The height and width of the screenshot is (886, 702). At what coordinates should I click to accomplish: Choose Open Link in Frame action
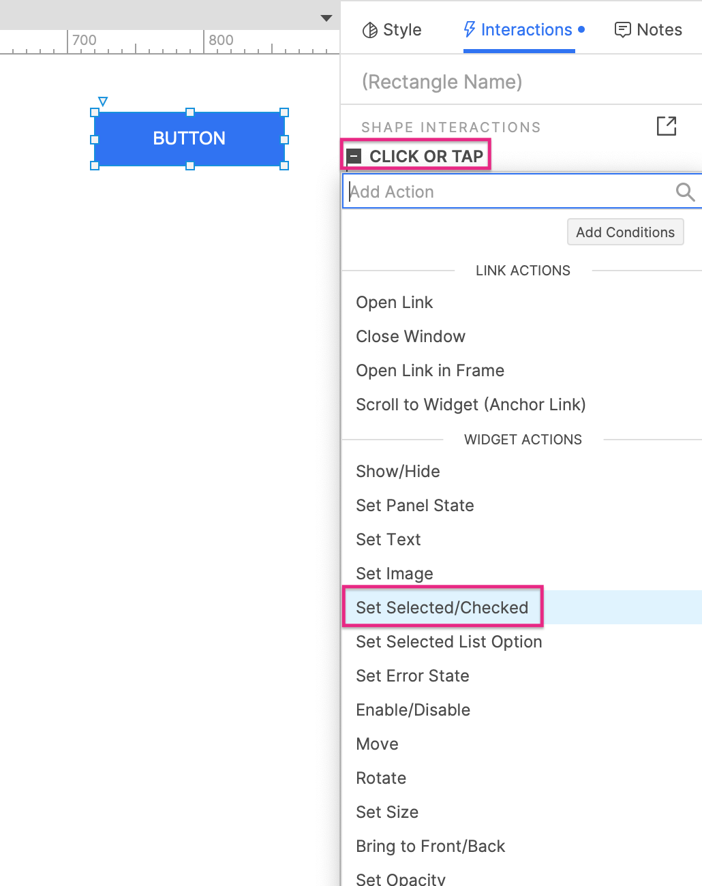tap(430, 371)
